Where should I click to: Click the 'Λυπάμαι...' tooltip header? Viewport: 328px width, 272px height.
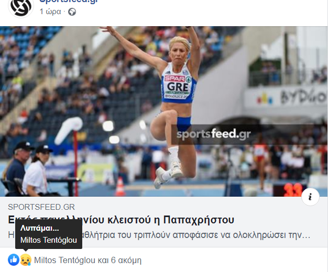[39, 229]
